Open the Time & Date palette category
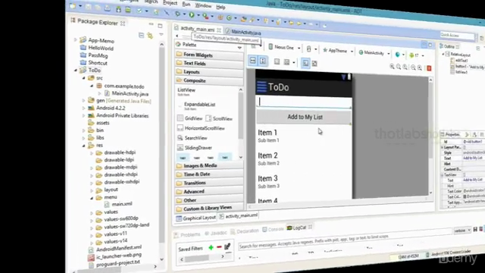Viewport: 485px width, 273px height. [209, 174]
